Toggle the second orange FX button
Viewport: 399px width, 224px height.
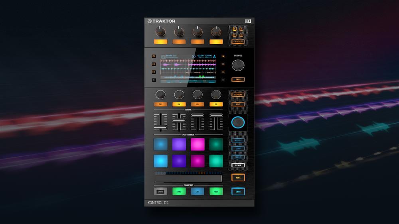pyautogui.click(x=179, y=42)
